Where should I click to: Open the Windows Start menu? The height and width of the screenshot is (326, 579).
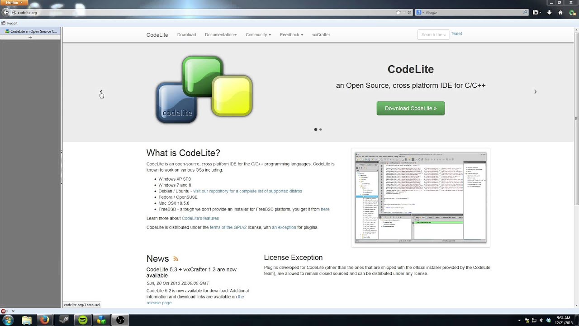click(8, 320)
